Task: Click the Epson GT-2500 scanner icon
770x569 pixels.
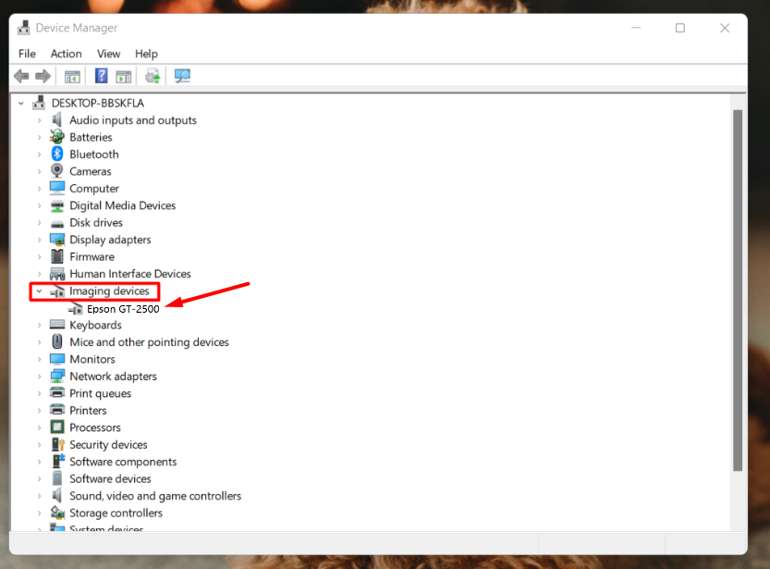Action: click(75, 309)
